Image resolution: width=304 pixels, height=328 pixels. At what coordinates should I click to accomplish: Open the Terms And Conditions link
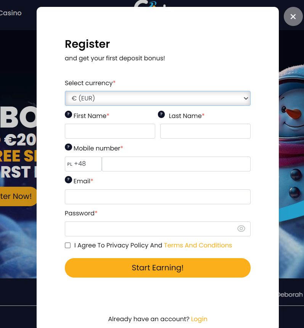pyautogui.click(x=198, y=245)
